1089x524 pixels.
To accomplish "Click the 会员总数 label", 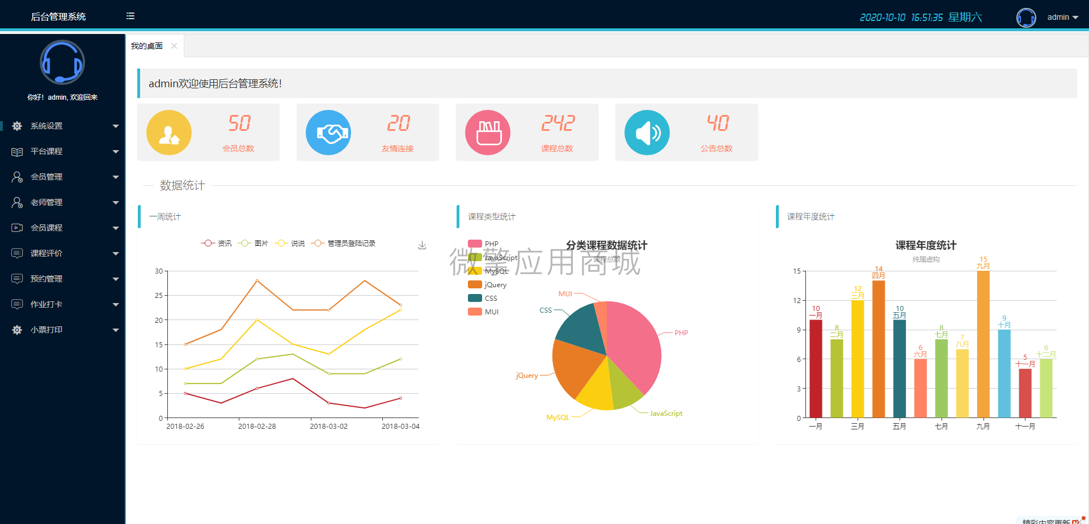I will pyautogui.click(x=238, y=148).
